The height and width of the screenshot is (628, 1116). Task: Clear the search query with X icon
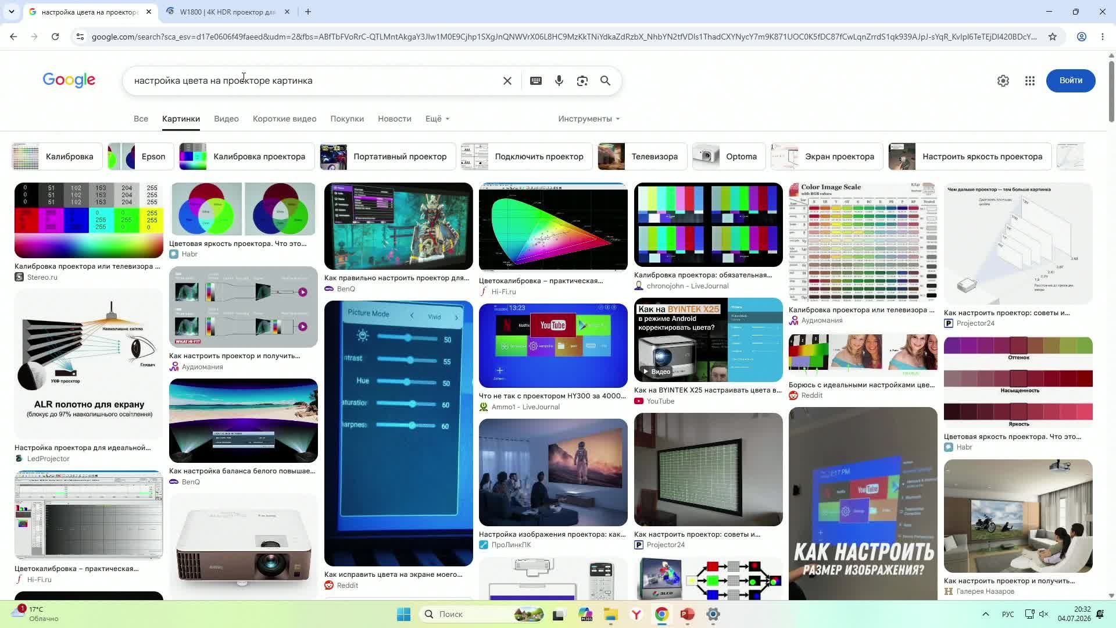[507, 81]
